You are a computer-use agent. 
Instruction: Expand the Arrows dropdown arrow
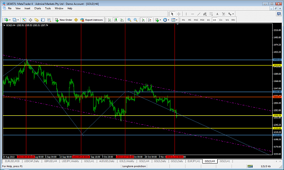(x=233, y=14)
